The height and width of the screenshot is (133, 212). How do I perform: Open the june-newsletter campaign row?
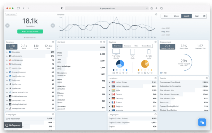click(x=30, y=119)
